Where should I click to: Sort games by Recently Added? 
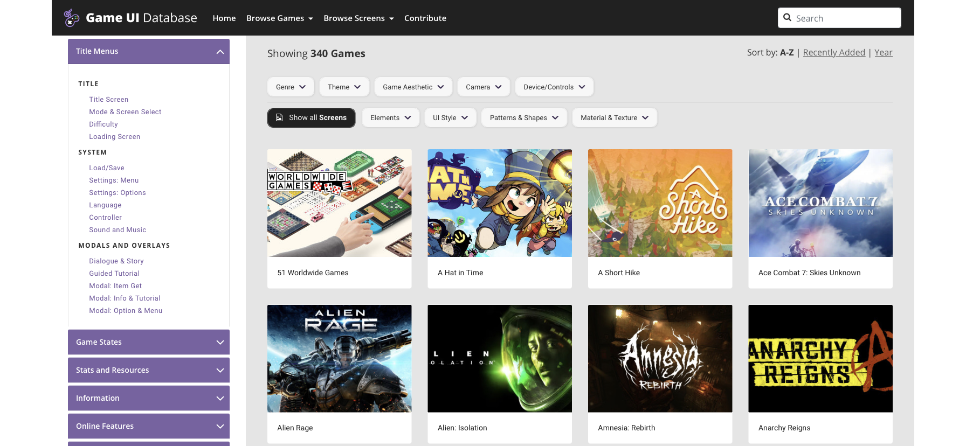pyautogui.click(x=834, y=52)
